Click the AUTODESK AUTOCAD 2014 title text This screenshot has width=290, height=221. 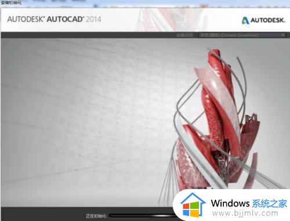coord(54,19)
